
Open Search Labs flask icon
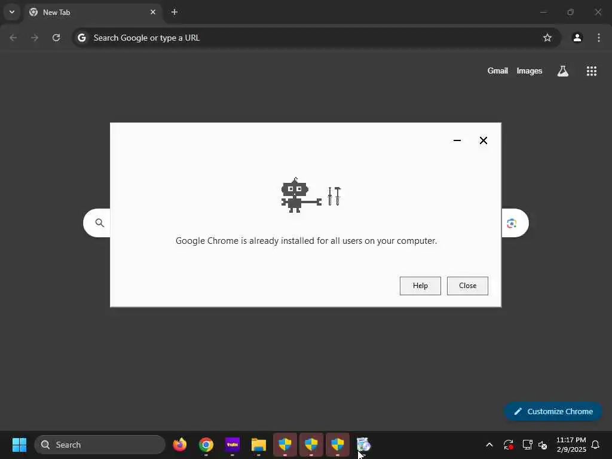563,71
